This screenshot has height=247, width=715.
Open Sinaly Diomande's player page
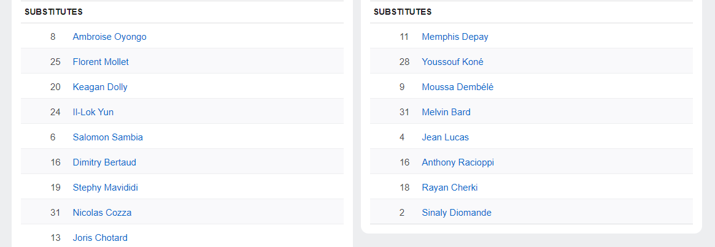click(x=457, y=213)
